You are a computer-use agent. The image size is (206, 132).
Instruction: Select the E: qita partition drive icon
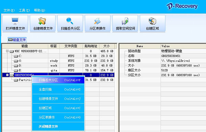16,71
